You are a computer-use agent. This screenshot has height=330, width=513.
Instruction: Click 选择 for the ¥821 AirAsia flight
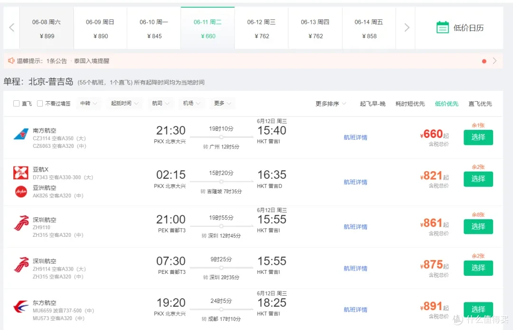(478, 179)
